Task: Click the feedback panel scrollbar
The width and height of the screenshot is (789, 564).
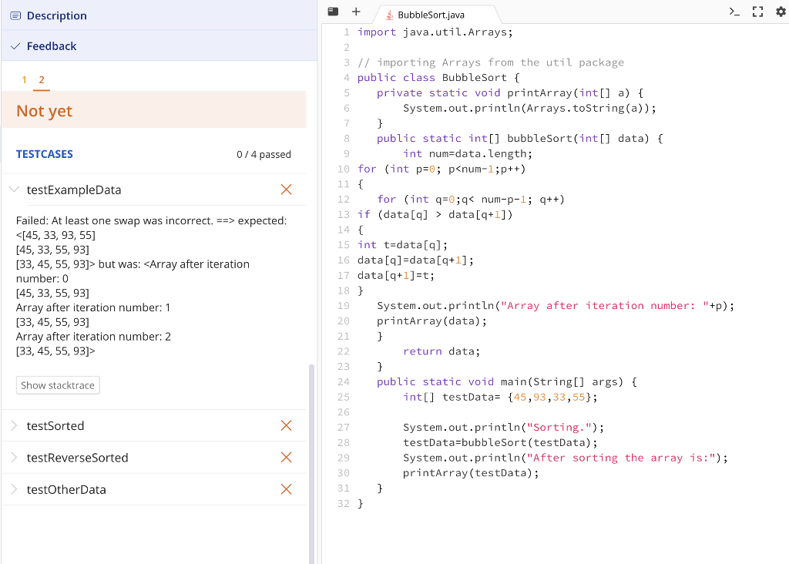Action: click(311, 463)
